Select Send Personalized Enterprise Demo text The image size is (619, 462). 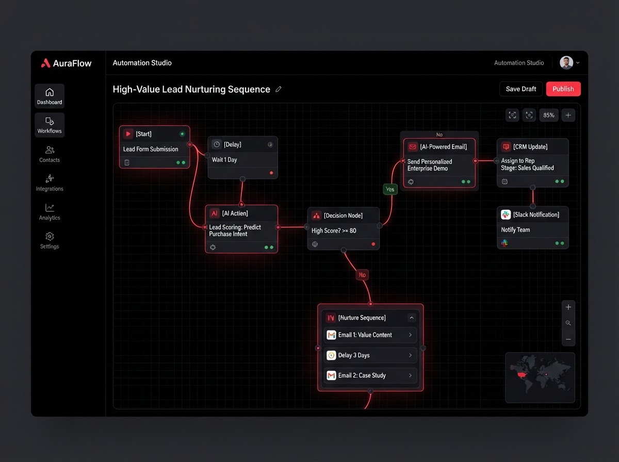(430, 165)
